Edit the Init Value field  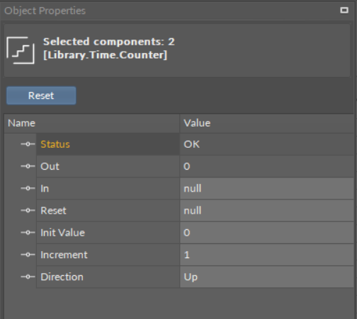(267, 233)
